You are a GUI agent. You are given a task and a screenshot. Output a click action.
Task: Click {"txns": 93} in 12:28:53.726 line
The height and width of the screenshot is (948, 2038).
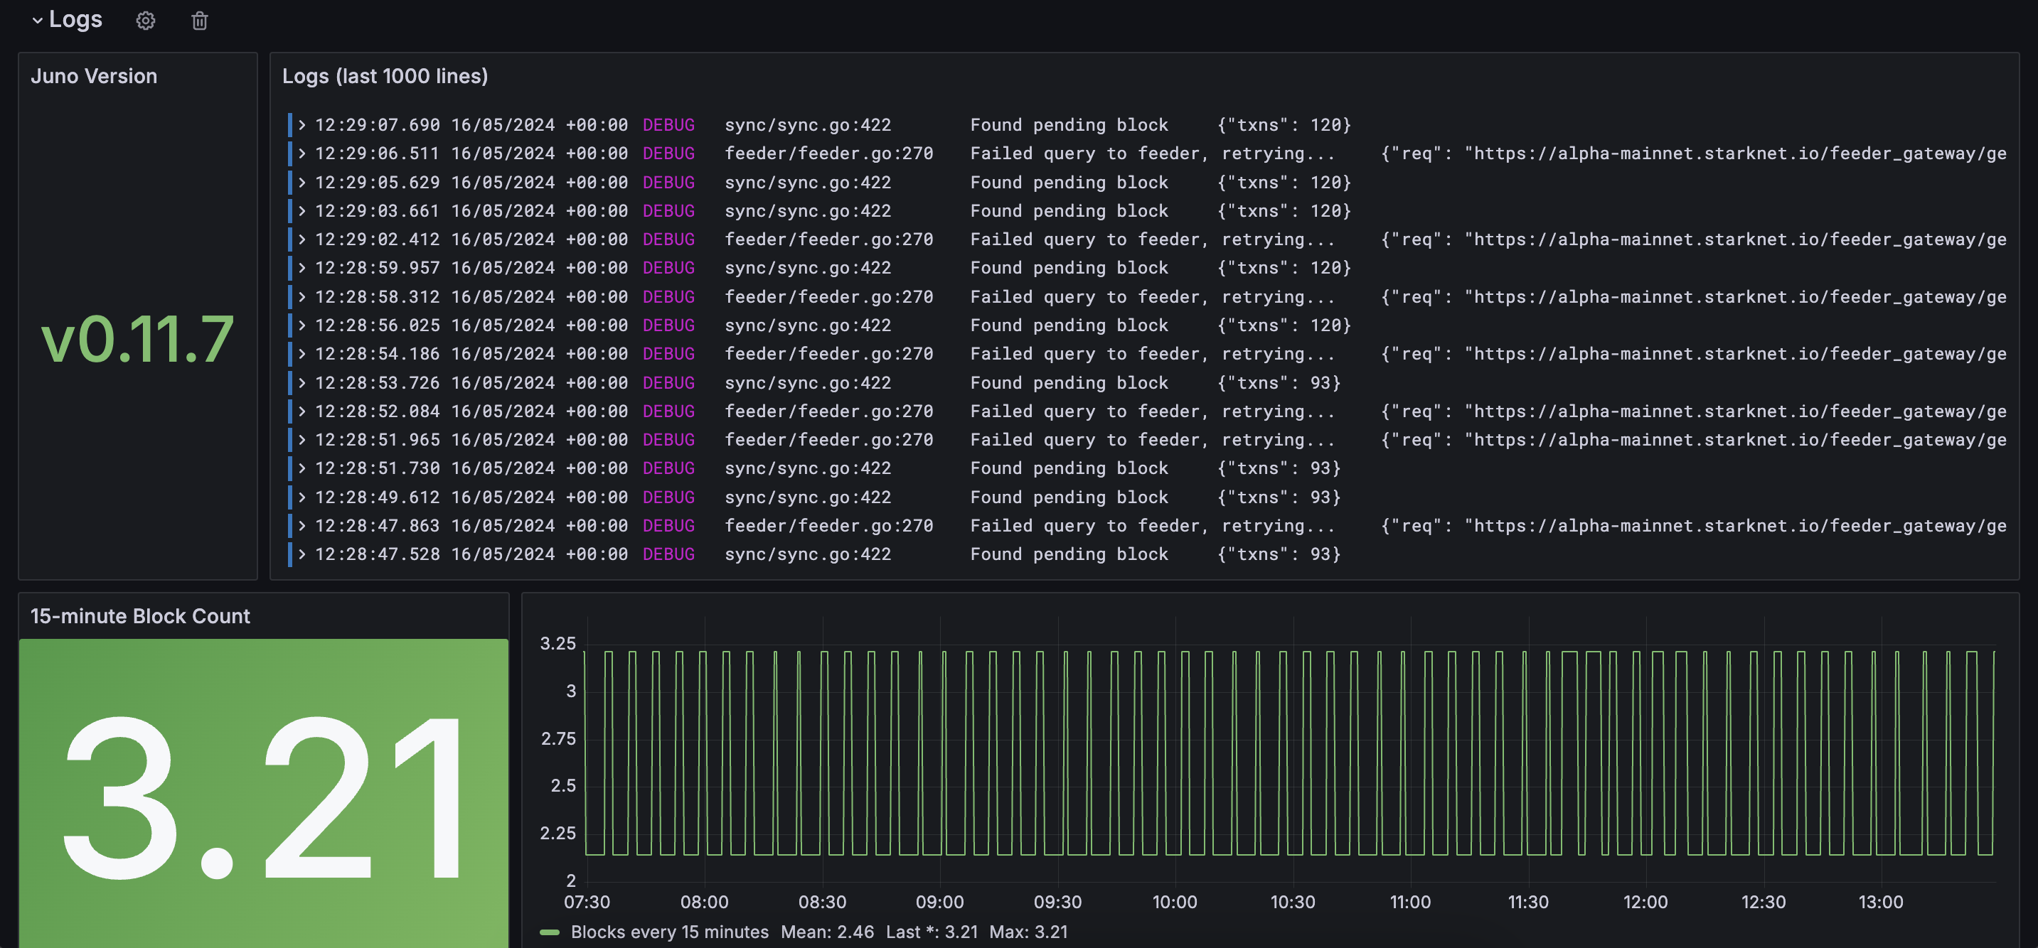(x=1279, y=382)
